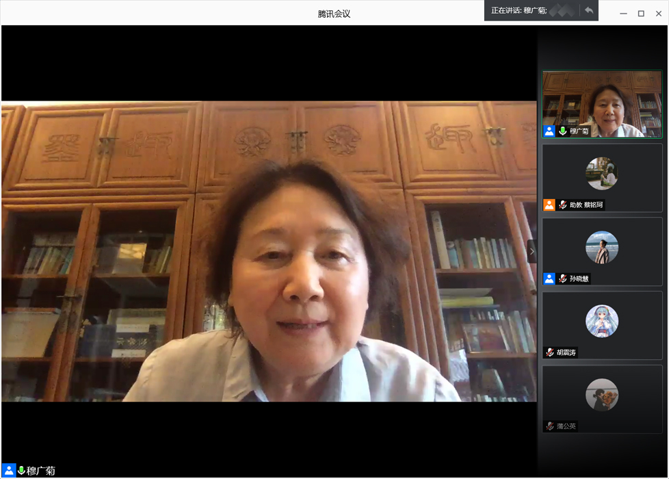This screenshot has height=479, width=669.
Task: Toggle the muted mic of 助教 蔡铭珂
Action: pos(562,205)
